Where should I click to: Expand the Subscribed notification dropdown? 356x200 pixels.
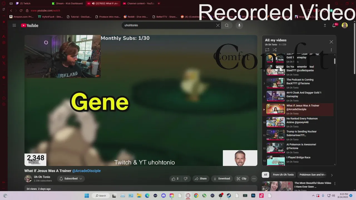click(x=71, y=179)
